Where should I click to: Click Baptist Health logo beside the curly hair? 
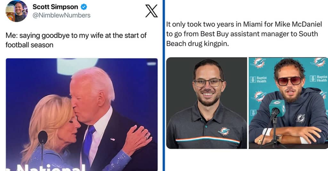coord(319,78)
